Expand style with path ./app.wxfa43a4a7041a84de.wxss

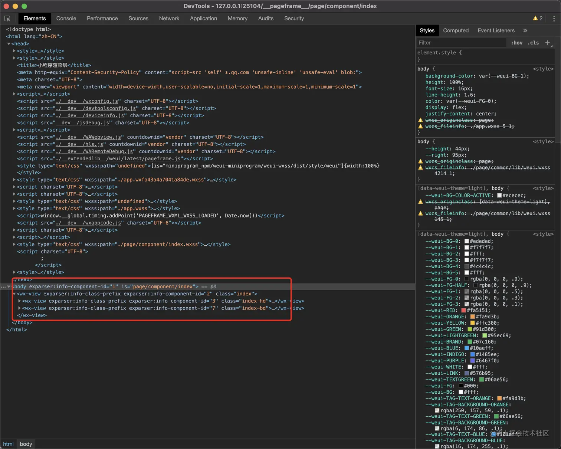click(14, 180)
